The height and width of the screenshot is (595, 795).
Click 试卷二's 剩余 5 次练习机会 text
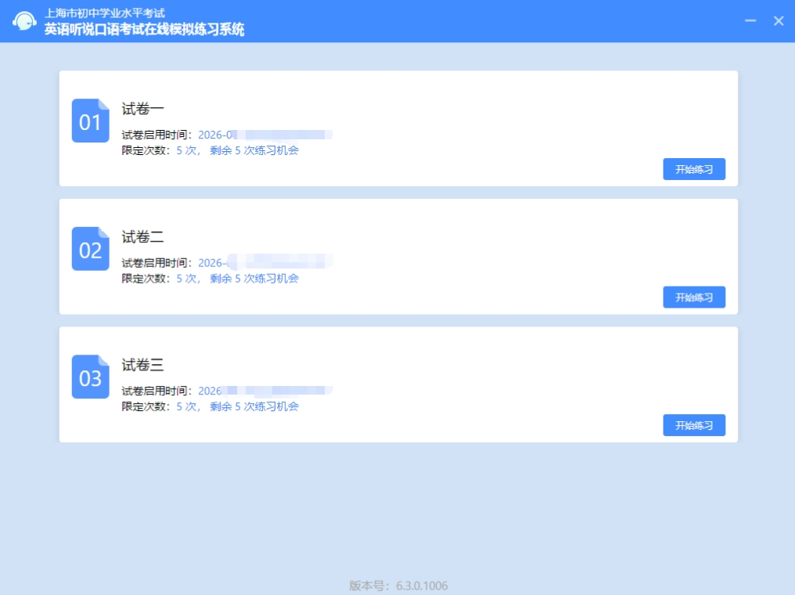click(254, 278)
